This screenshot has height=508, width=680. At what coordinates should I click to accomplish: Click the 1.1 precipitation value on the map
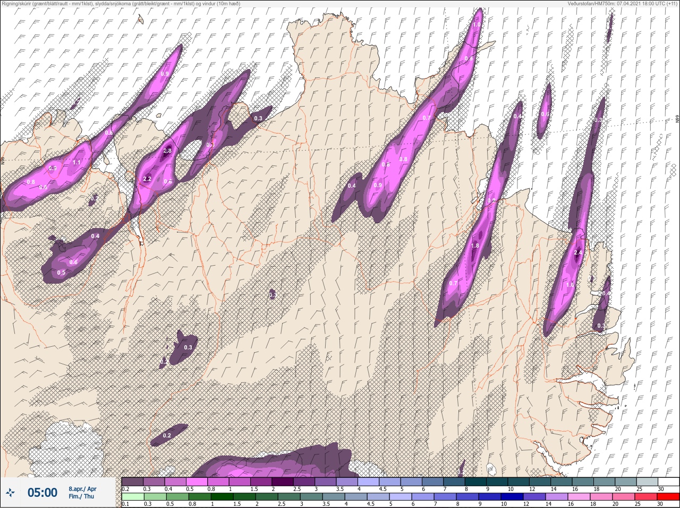coord(76,163)
